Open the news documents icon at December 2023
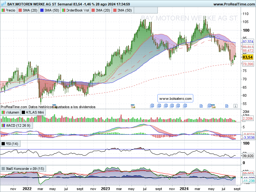 click(x=178, y=106)
